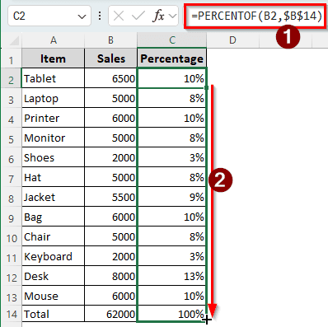
Task: Select the Laptop cell
Action: tap(53, 98)
